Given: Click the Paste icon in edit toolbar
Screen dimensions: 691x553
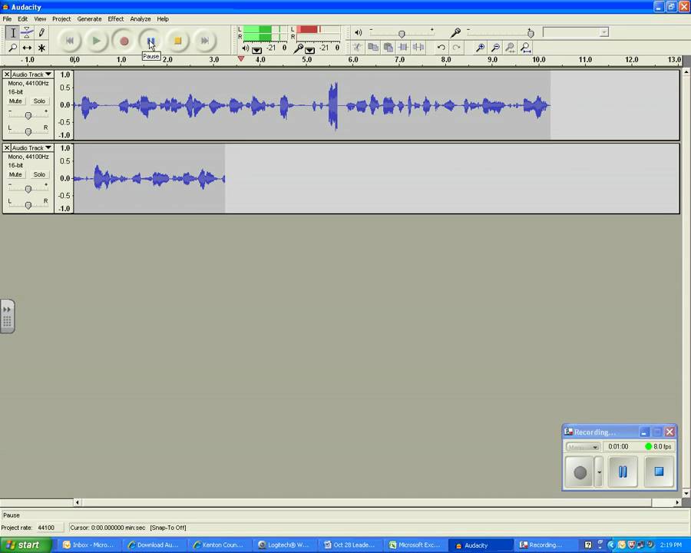Looking at the screenshot, I should pyautogui.click(x=388, y=47).
